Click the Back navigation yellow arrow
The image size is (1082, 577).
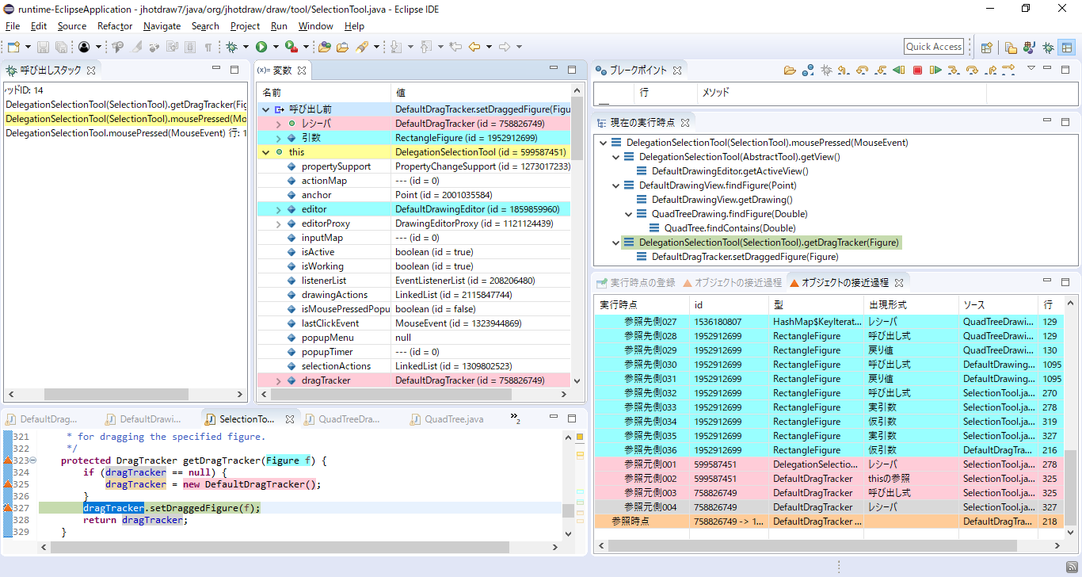tap(474, 47)
